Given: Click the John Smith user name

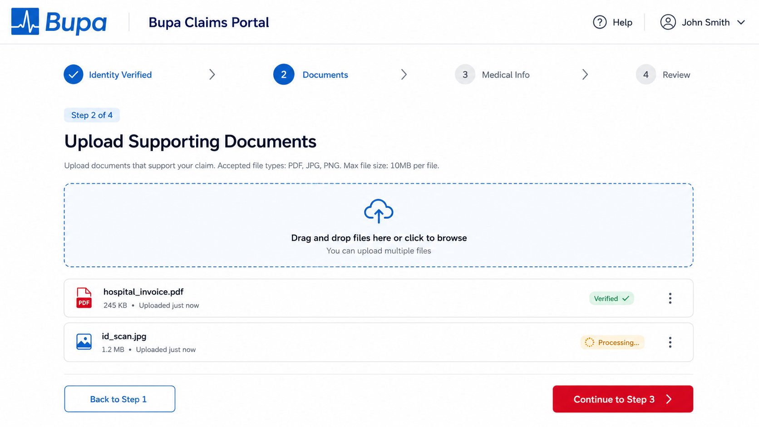Looking at the screenshot, I should [705, 22].
